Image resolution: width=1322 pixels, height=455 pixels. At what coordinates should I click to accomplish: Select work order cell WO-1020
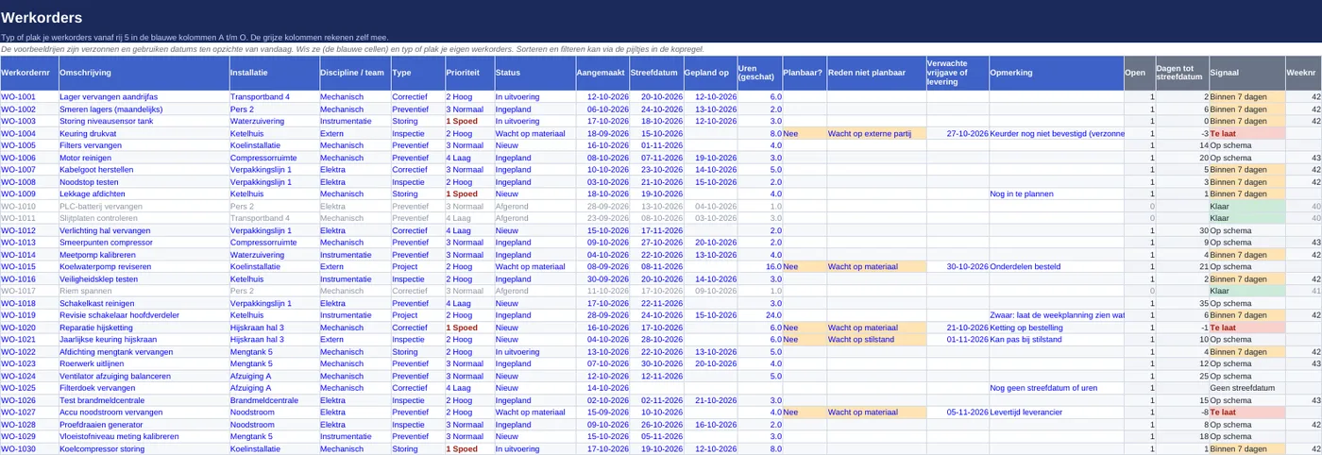(28, 328)
